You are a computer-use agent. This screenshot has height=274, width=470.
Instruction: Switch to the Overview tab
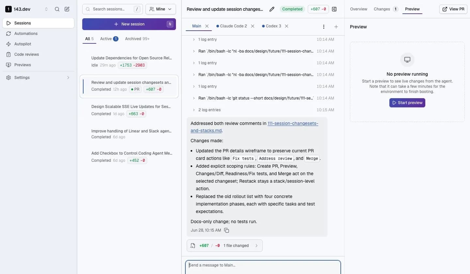point(358,9)
